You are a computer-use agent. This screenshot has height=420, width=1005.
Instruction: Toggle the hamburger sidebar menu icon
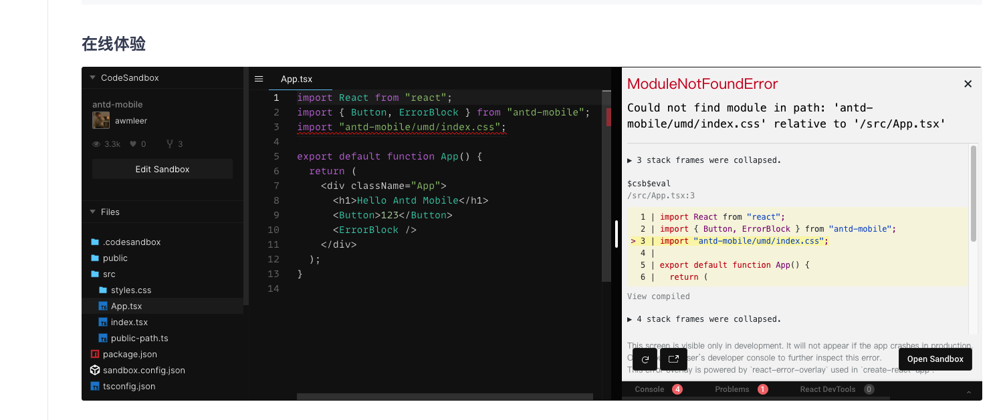tap(259, 78)
